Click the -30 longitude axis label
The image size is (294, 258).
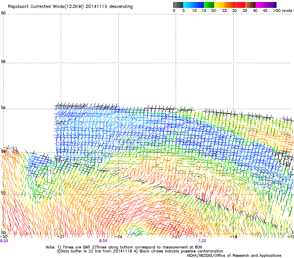4,237
